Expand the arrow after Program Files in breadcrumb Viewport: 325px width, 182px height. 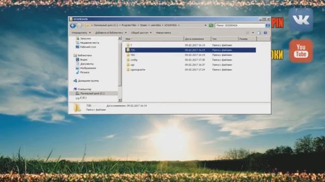click(x=138, y=25)
